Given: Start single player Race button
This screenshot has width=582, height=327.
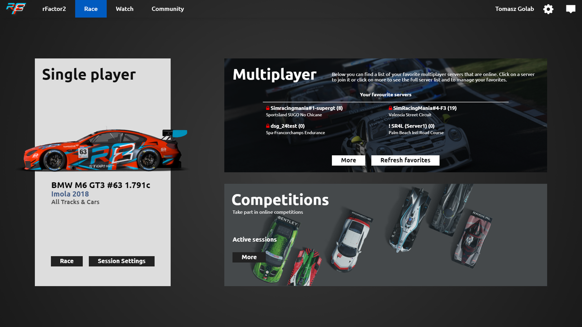Looking at the screenshot, I should [67, 261].
